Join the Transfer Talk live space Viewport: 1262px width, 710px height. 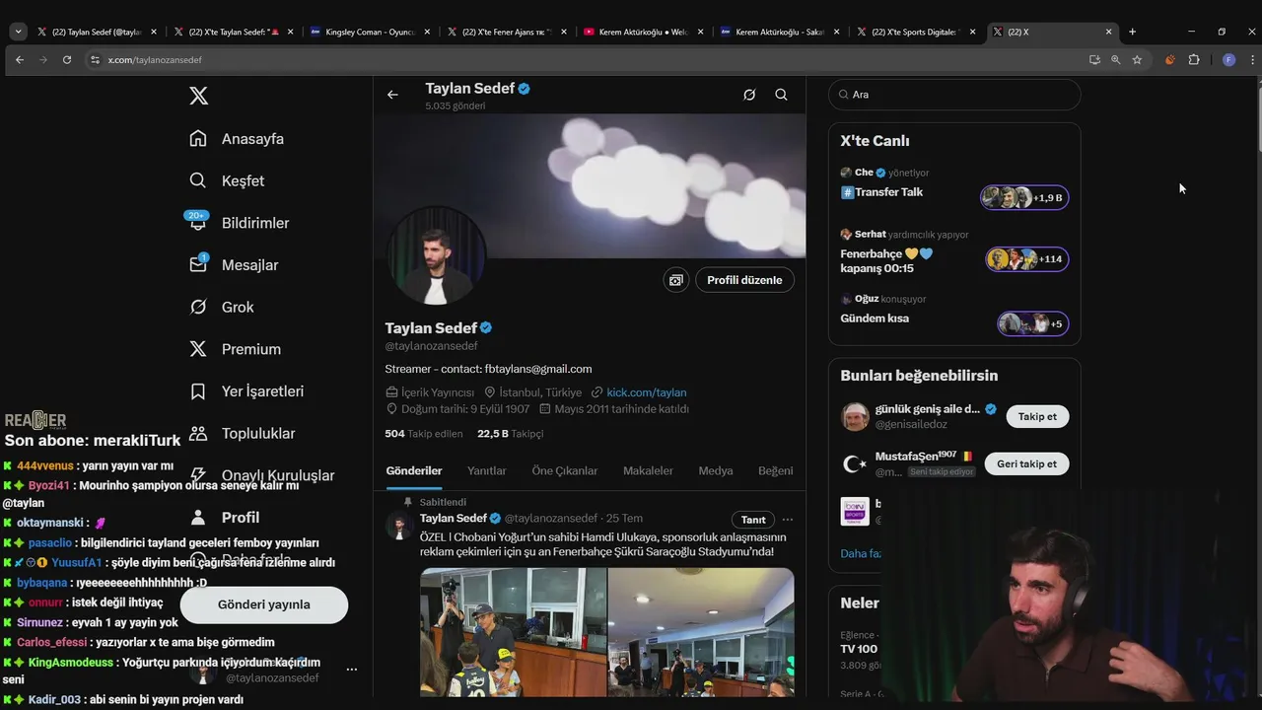click(x=1024, y=197)
